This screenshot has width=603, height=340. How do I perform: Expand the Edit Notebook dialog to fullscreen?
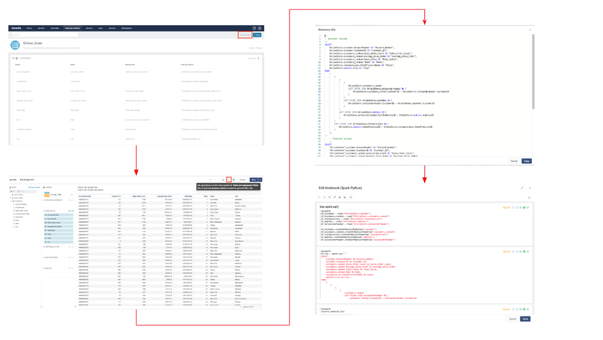[x=523, y=188]
